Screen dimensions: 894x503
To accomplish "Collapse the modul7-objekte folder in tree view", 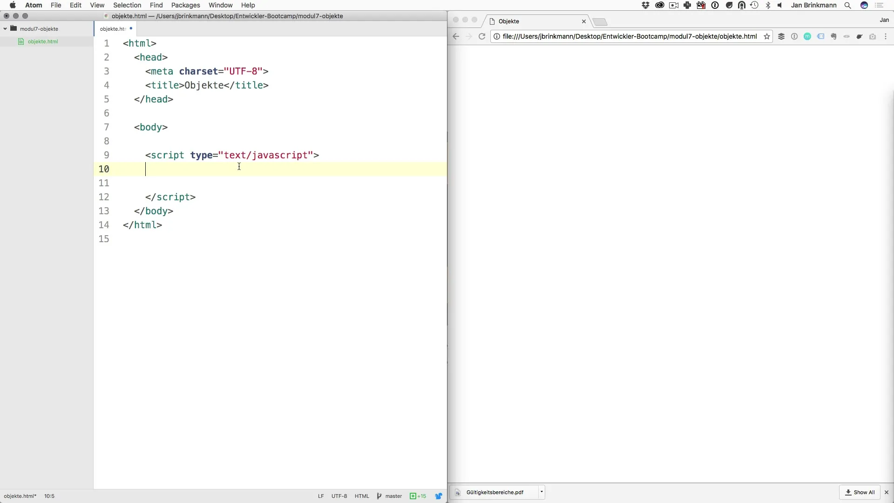I will pyautogui.click(x=5, y=28).
